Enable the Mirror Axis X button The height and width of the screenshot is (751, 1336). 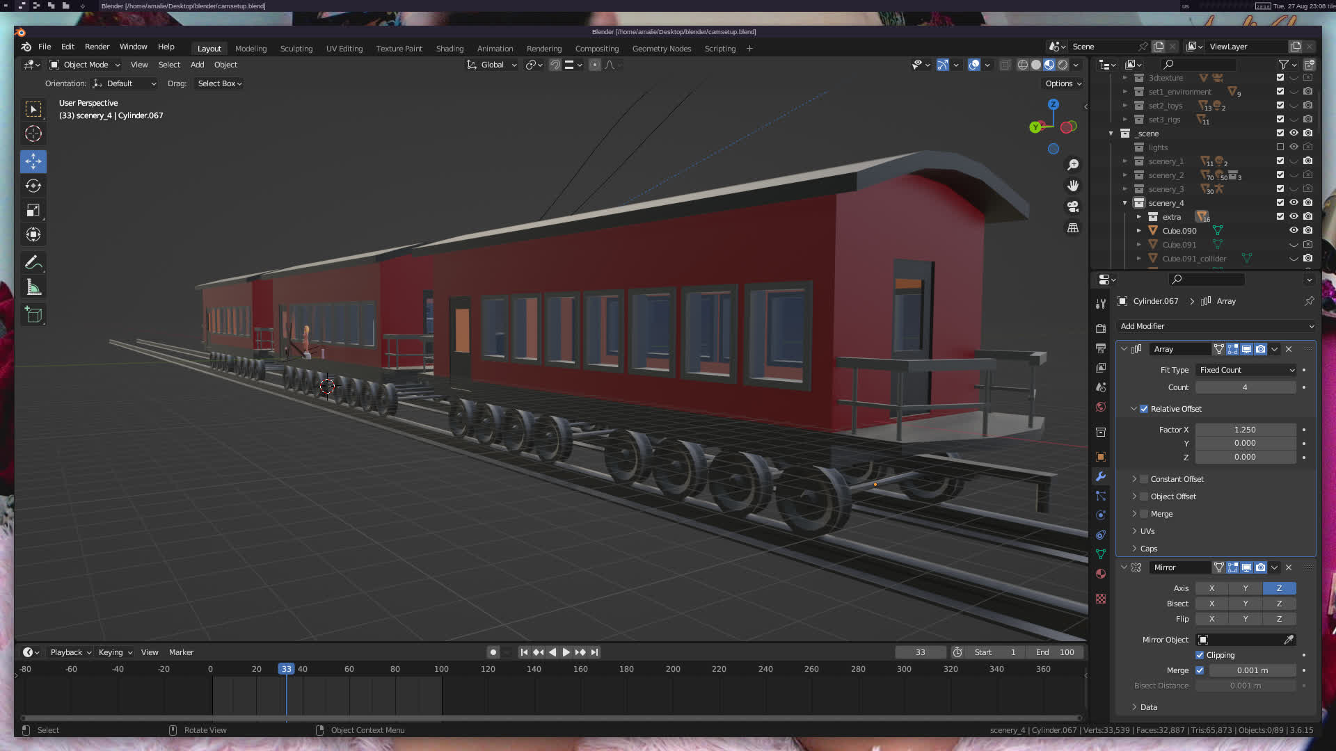pos(1211,588)
